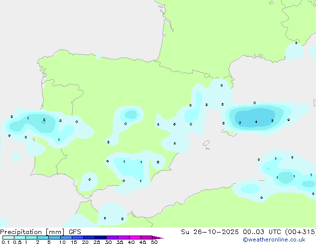Click the 25–30 mm navy legend swatch
Viewport: 316px width, 244px height.
pyautogui.click(x=101, y=238)
